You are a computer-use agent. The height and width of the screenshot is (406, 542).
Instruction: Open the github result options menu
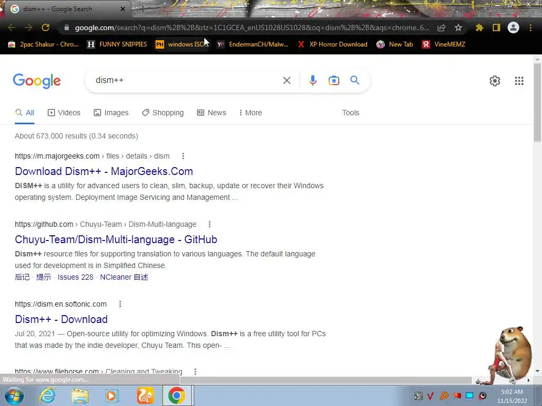coord(210,224)
